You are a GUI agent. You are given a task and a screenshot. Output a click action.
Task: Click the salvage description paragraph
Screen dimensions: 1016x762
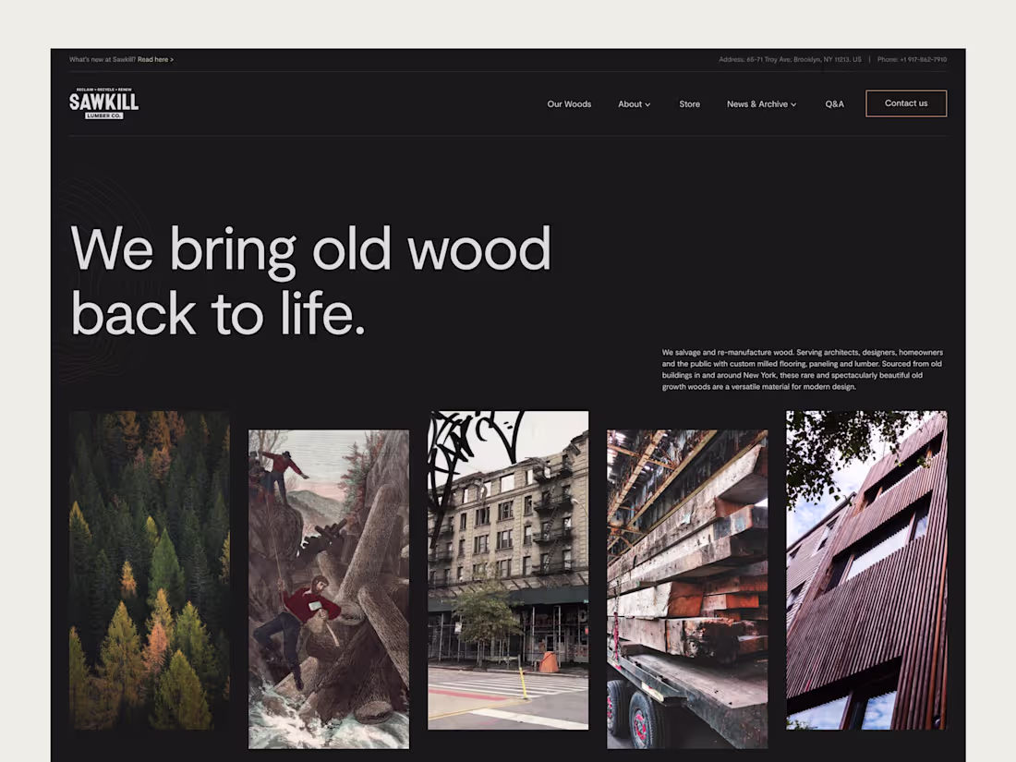pos(802,369)
